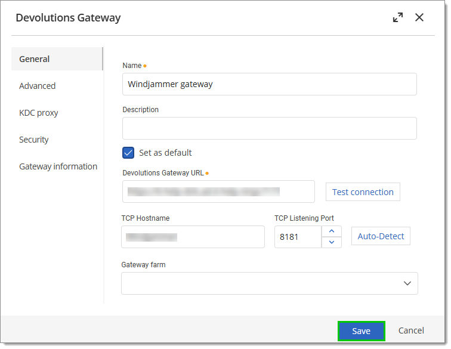Select the Devolutions Gateway URL field
Viewport: 451px width, 349px height.
(218, 192)
